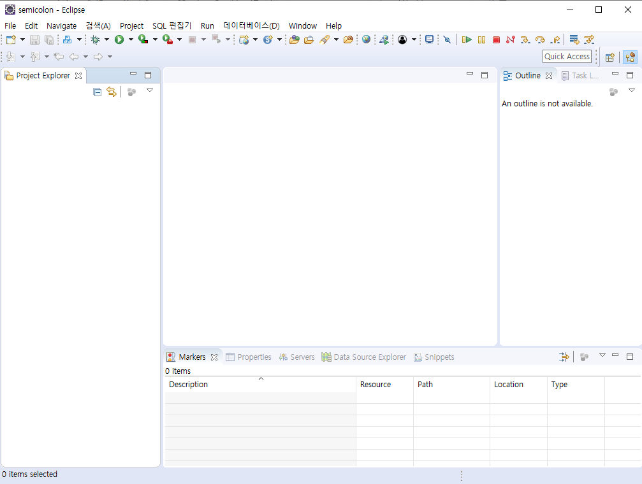Open the File menu
The height and width of the screenshot is (484, 642).
[10, 25]
